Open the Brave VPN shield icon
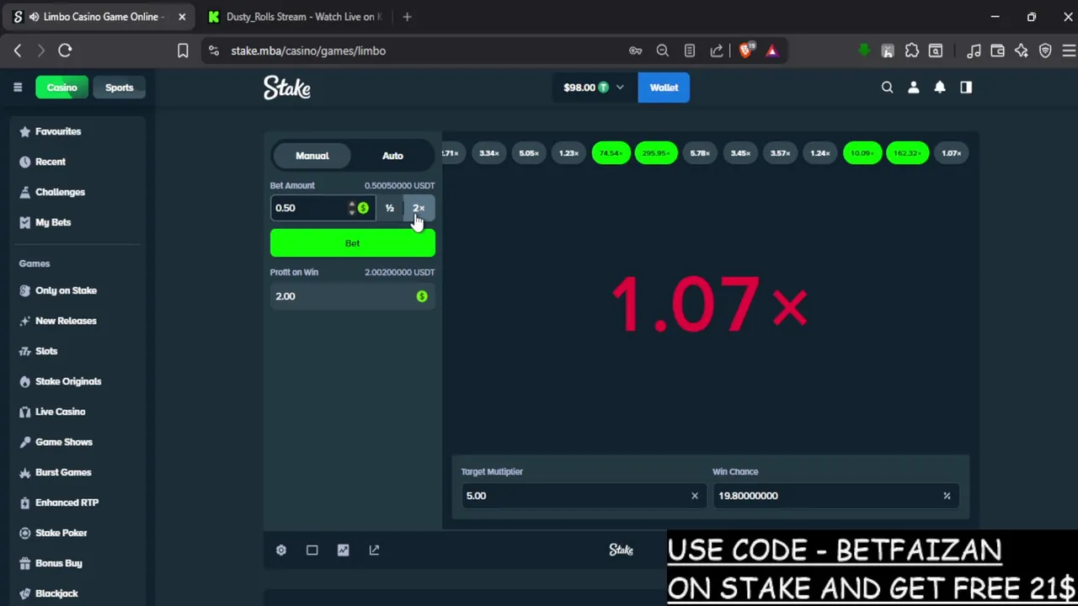 tap(1045, 50)
